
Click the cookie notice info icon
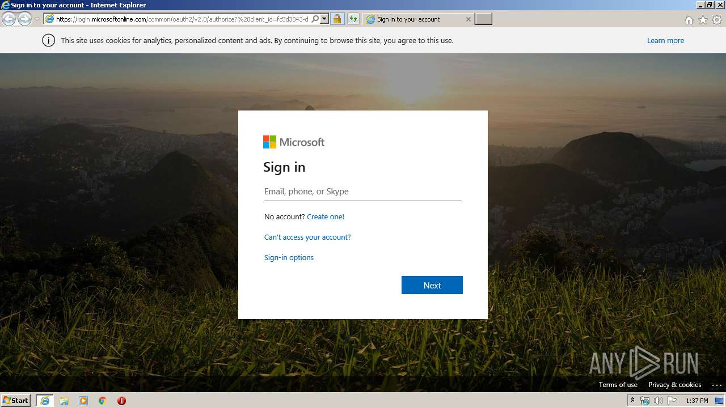(x=49, y=40)
